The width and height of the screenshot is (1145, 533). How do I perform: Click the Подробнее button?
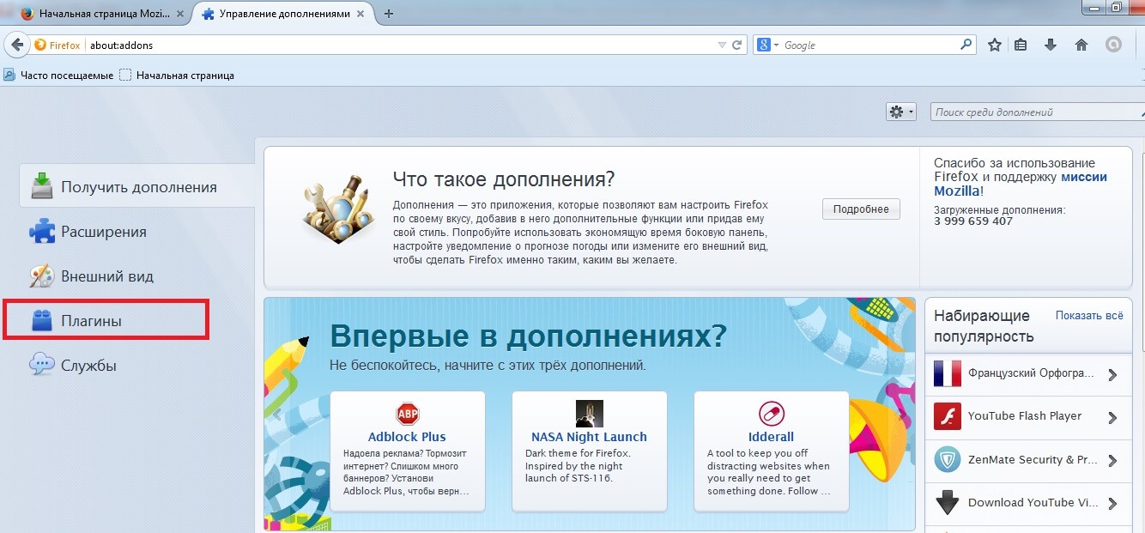click(861, 209)
